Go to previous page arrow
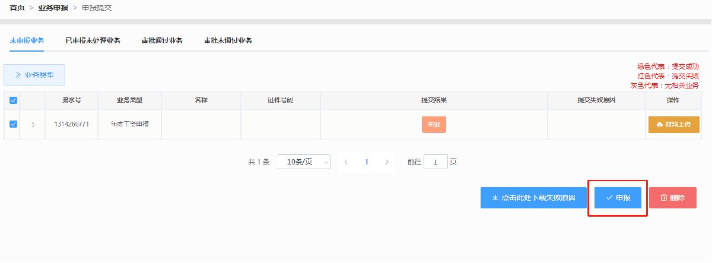This screenshot has width=712, height=263. point(346,161)
